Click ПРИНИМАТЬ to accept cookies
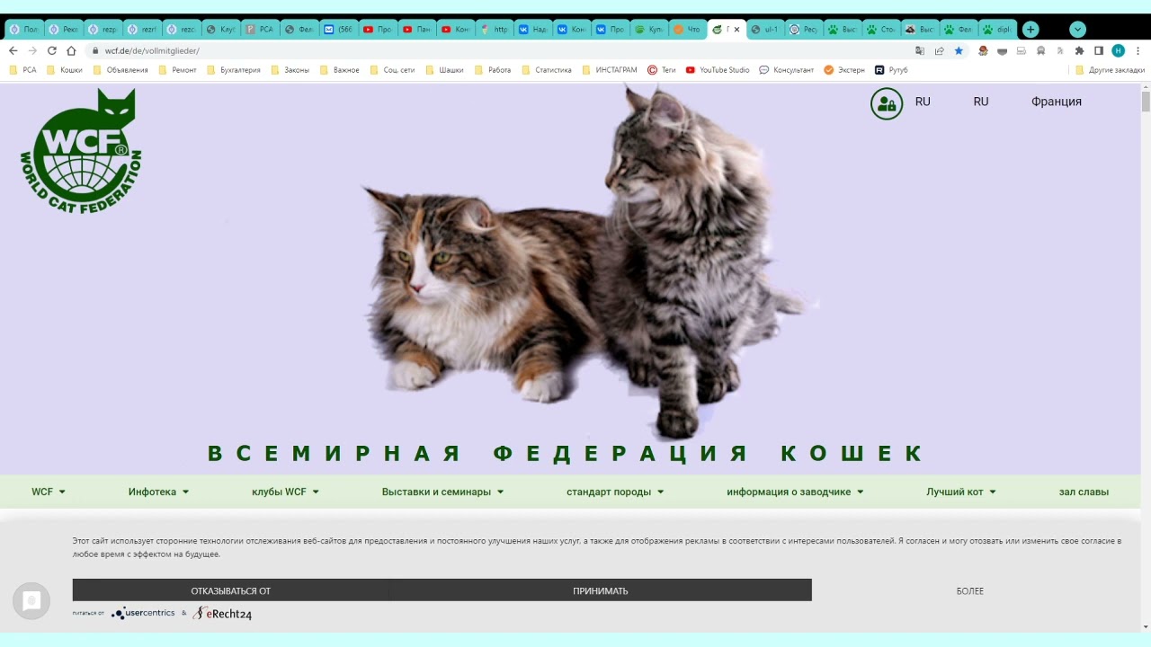The width and height of the screenshot is (1151, 647). coord(600,590)
